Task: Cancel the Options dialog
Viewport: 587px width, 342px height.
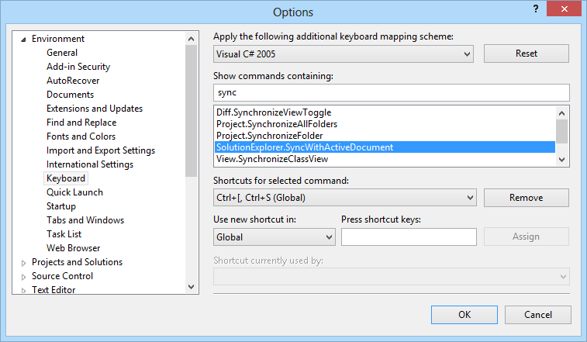Action: tap(537, 315)
